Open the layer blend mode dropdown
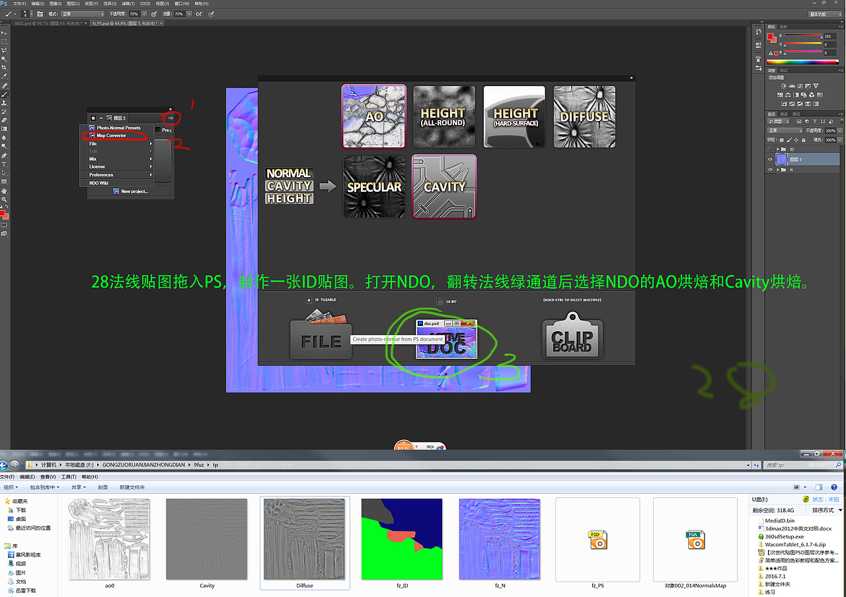846x597 pixels. (x=785, y=131)
